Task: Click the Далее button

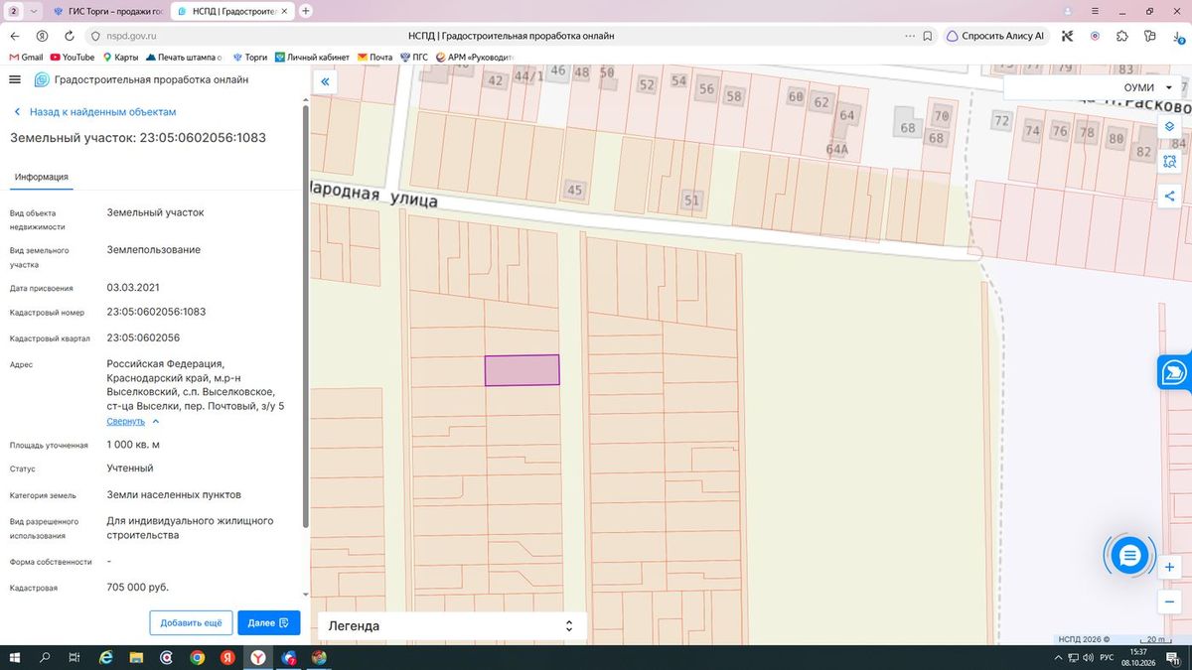Action: 268,622
